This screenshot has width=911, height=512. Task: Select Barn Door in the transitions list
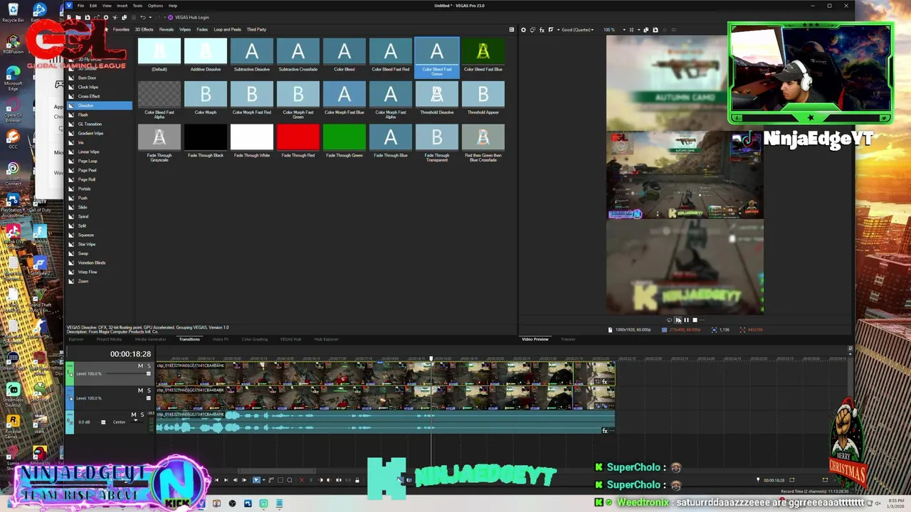pos(87,78)
